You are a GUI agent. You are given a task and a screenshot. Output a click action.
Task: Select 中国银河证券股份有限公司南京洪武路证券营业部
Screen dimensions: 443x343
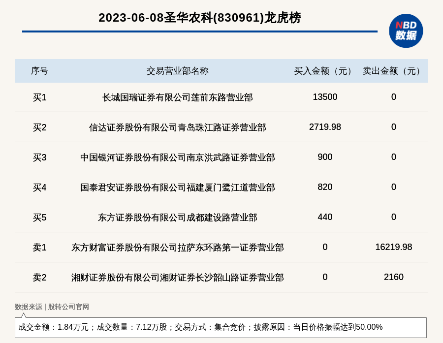click(x=177, y=157)
